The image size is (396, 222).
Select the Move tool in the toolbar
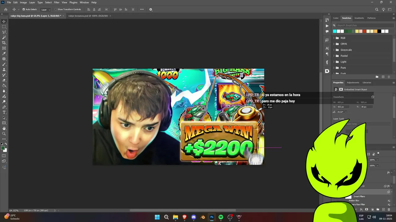click(x=4, y=22)
